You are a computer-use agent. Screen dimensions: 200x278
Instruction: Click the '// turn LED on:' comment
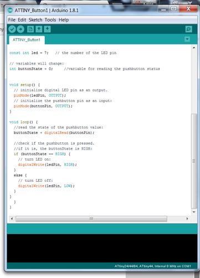point(34,159)
